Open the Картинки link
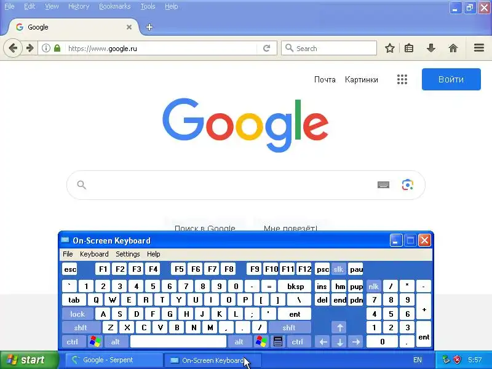Viewport: 492px width, 369px height. point(362,80)
